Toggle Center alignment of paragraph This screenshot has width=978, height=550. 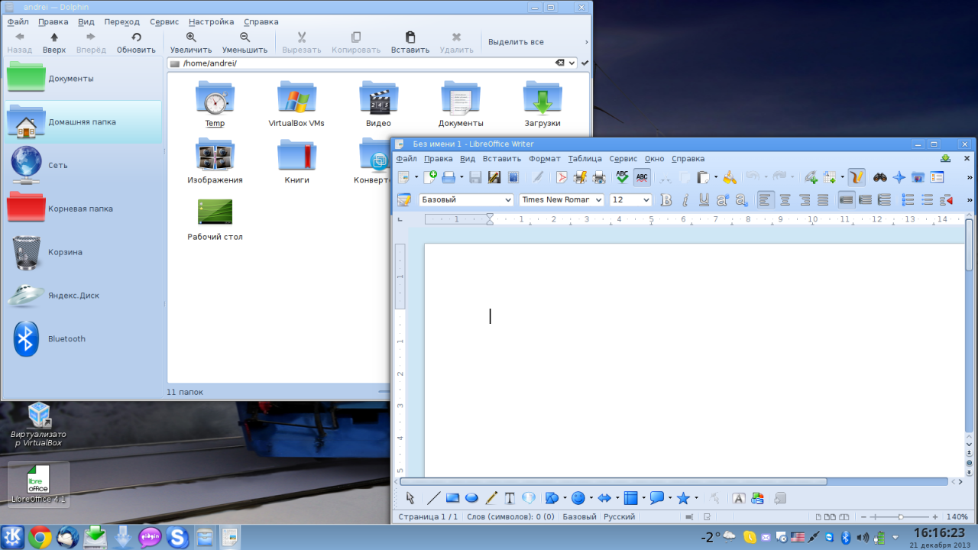(784, 200)
